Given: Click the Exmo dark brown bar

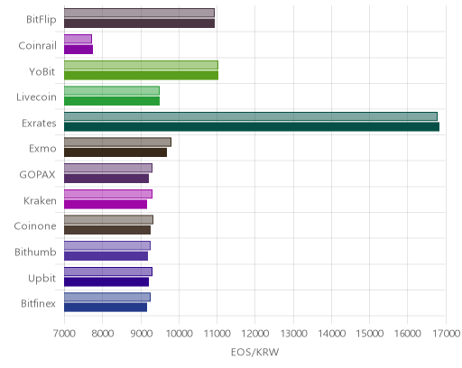Looking at the screenshot, I should pyautogui.click(x=115, y=152).
